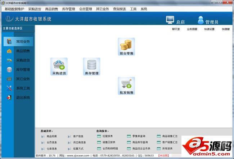The height and width of the screenshot is (159, 234).
Task: Click the 管理员 user icon
Action: click(201, 20)
